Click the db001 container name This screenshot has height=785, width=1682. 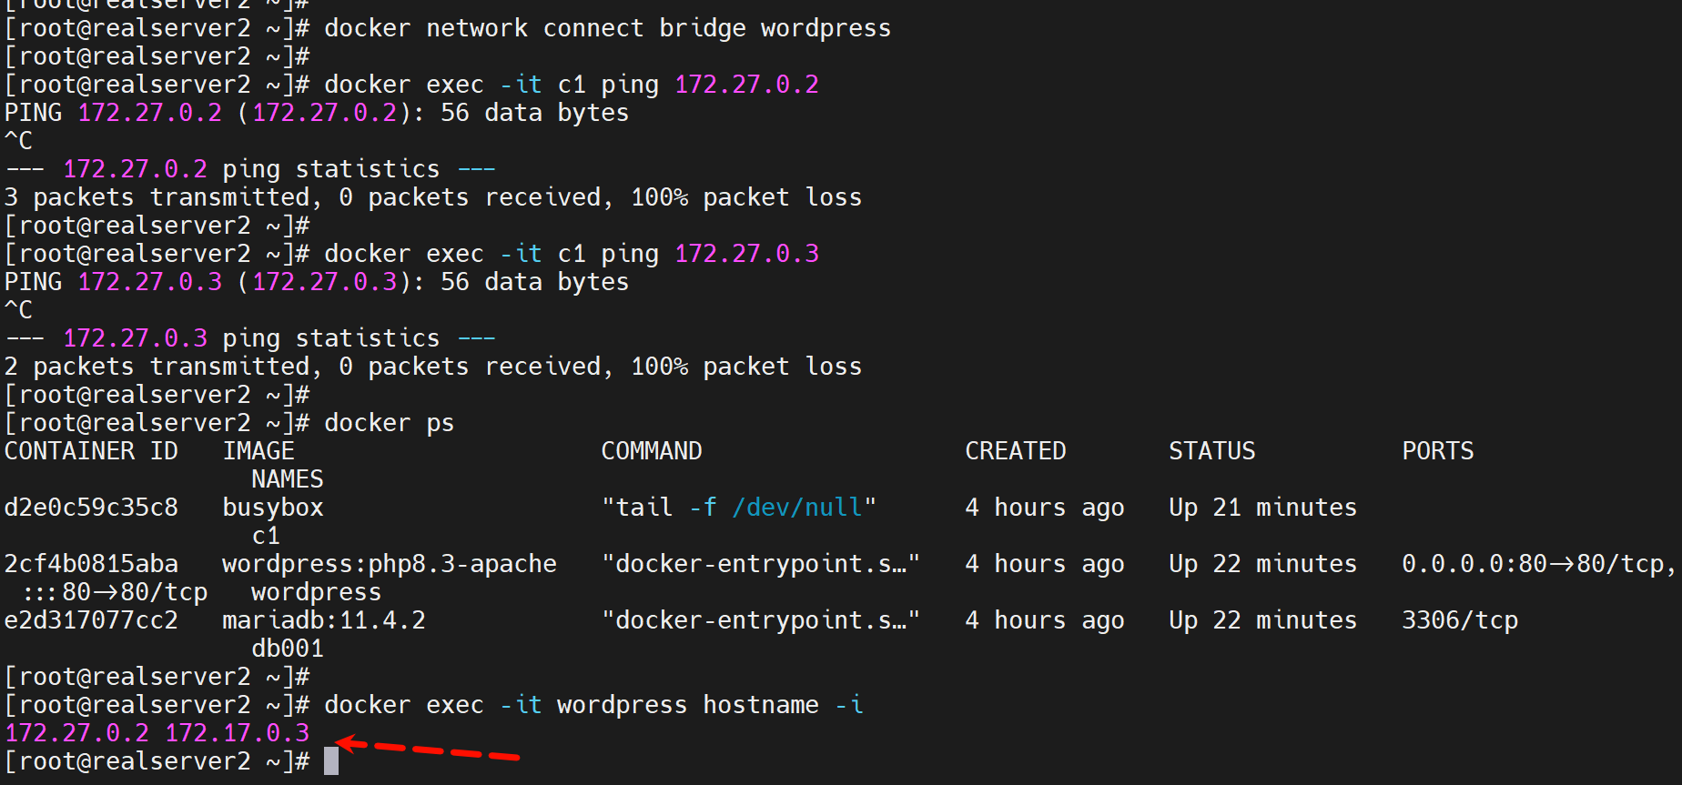pos(287,649)
